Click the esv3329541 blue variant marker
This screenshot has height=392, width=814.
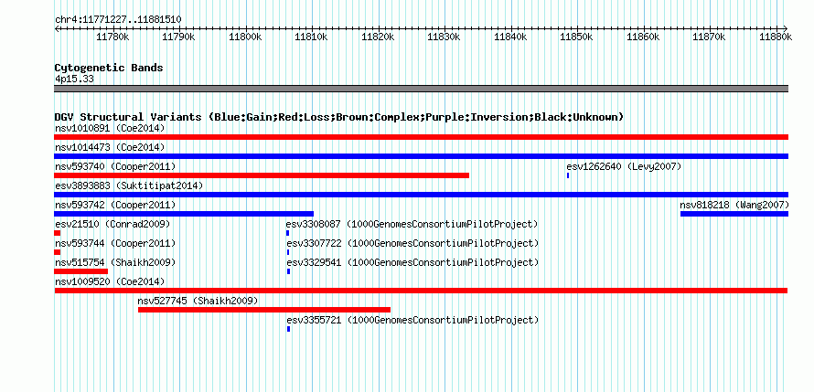click(289, 271)
